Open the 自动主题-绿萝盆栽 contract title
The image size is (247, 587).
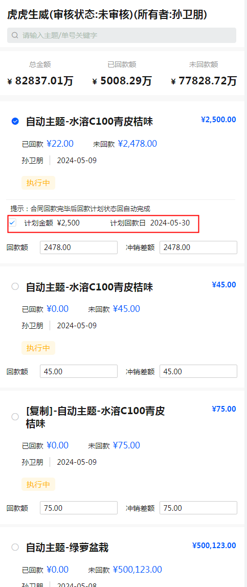[x=67, y=548]
